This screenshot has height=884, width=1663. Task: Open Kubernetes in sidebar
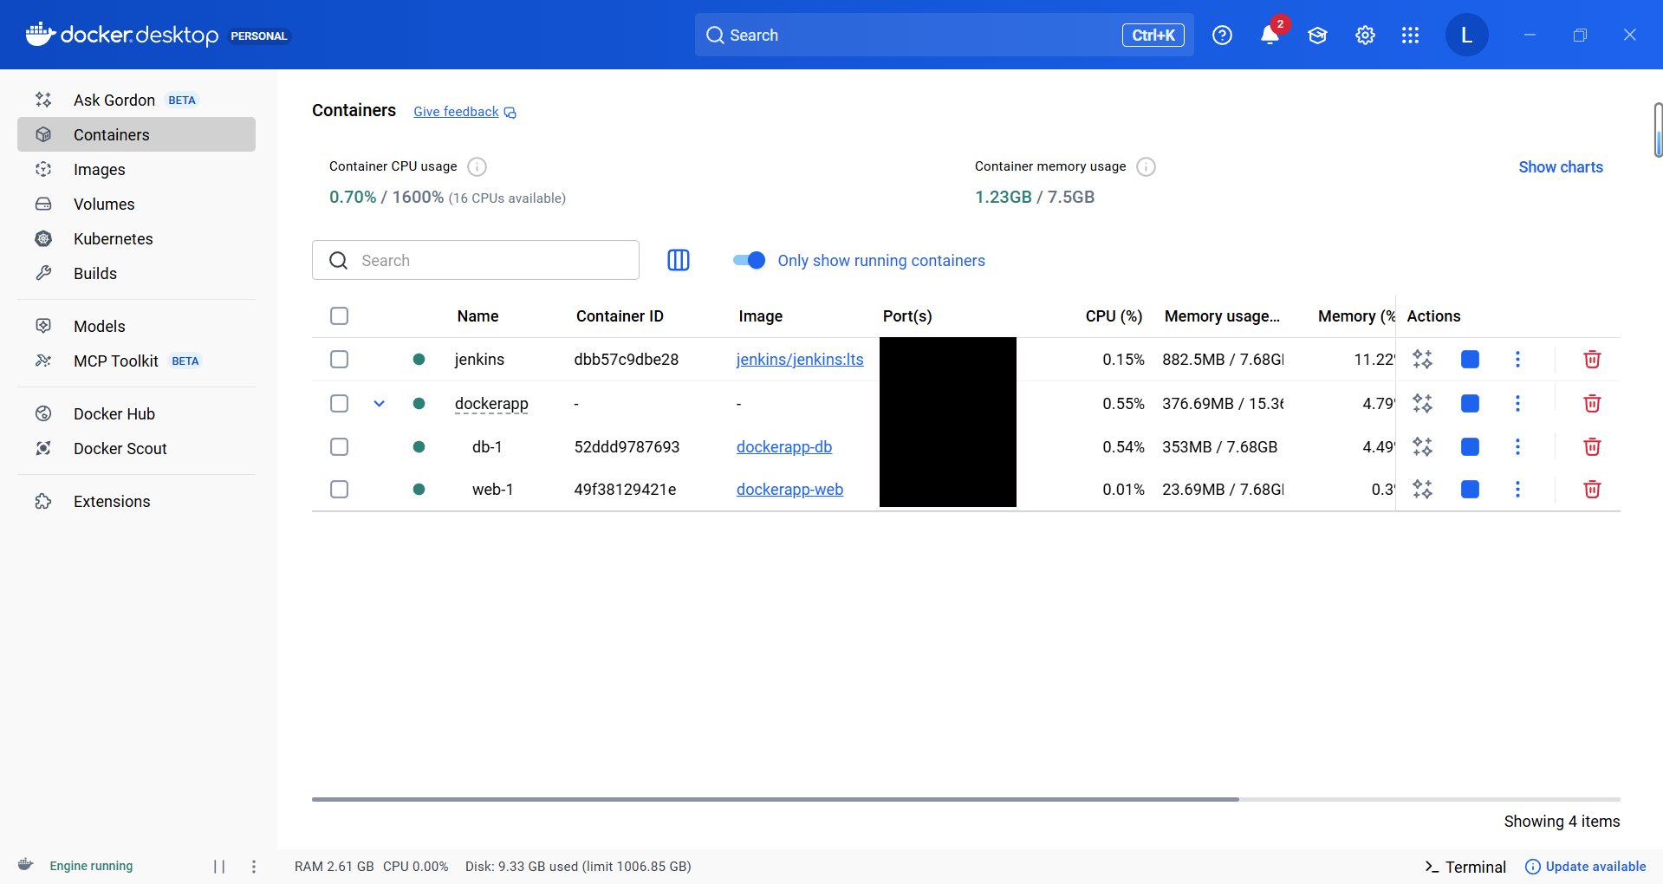point(136,238)
